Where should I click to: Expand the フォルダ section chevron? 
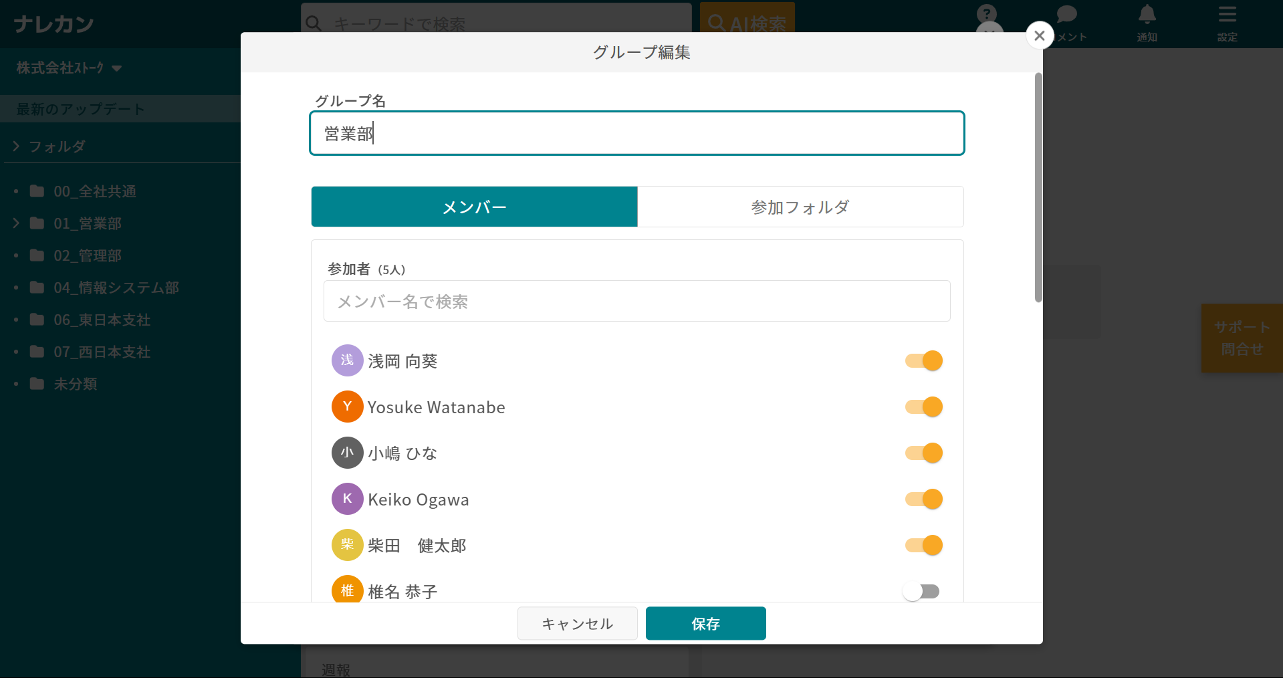[16, 146]
